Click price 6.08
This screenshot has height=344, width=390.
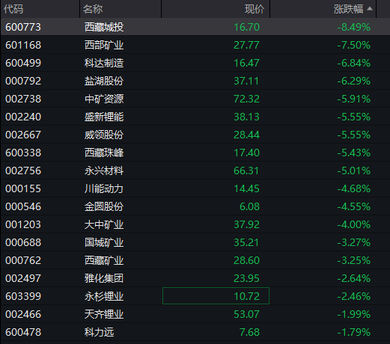coord(249,206)
